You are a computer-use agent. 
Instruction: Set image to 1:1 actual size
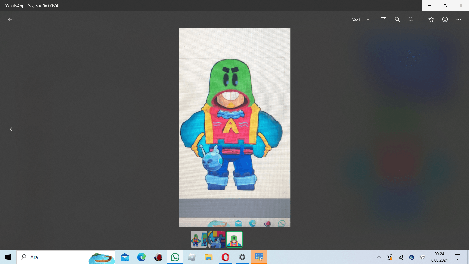[384, 19]
